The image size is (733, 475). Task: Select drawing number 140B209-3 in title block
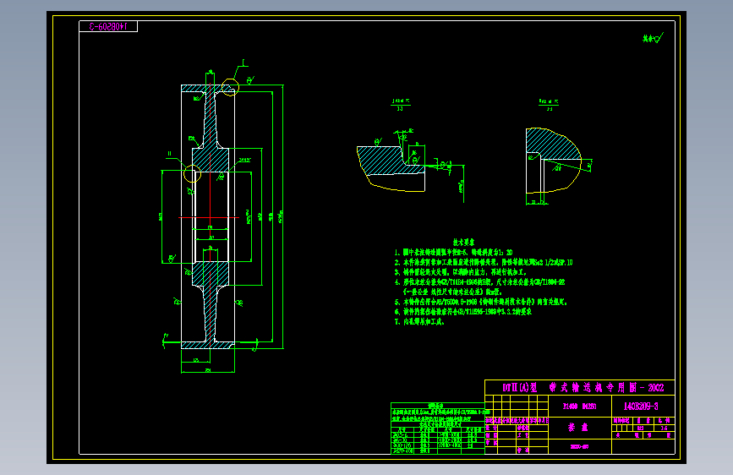(x=641, y=407)
